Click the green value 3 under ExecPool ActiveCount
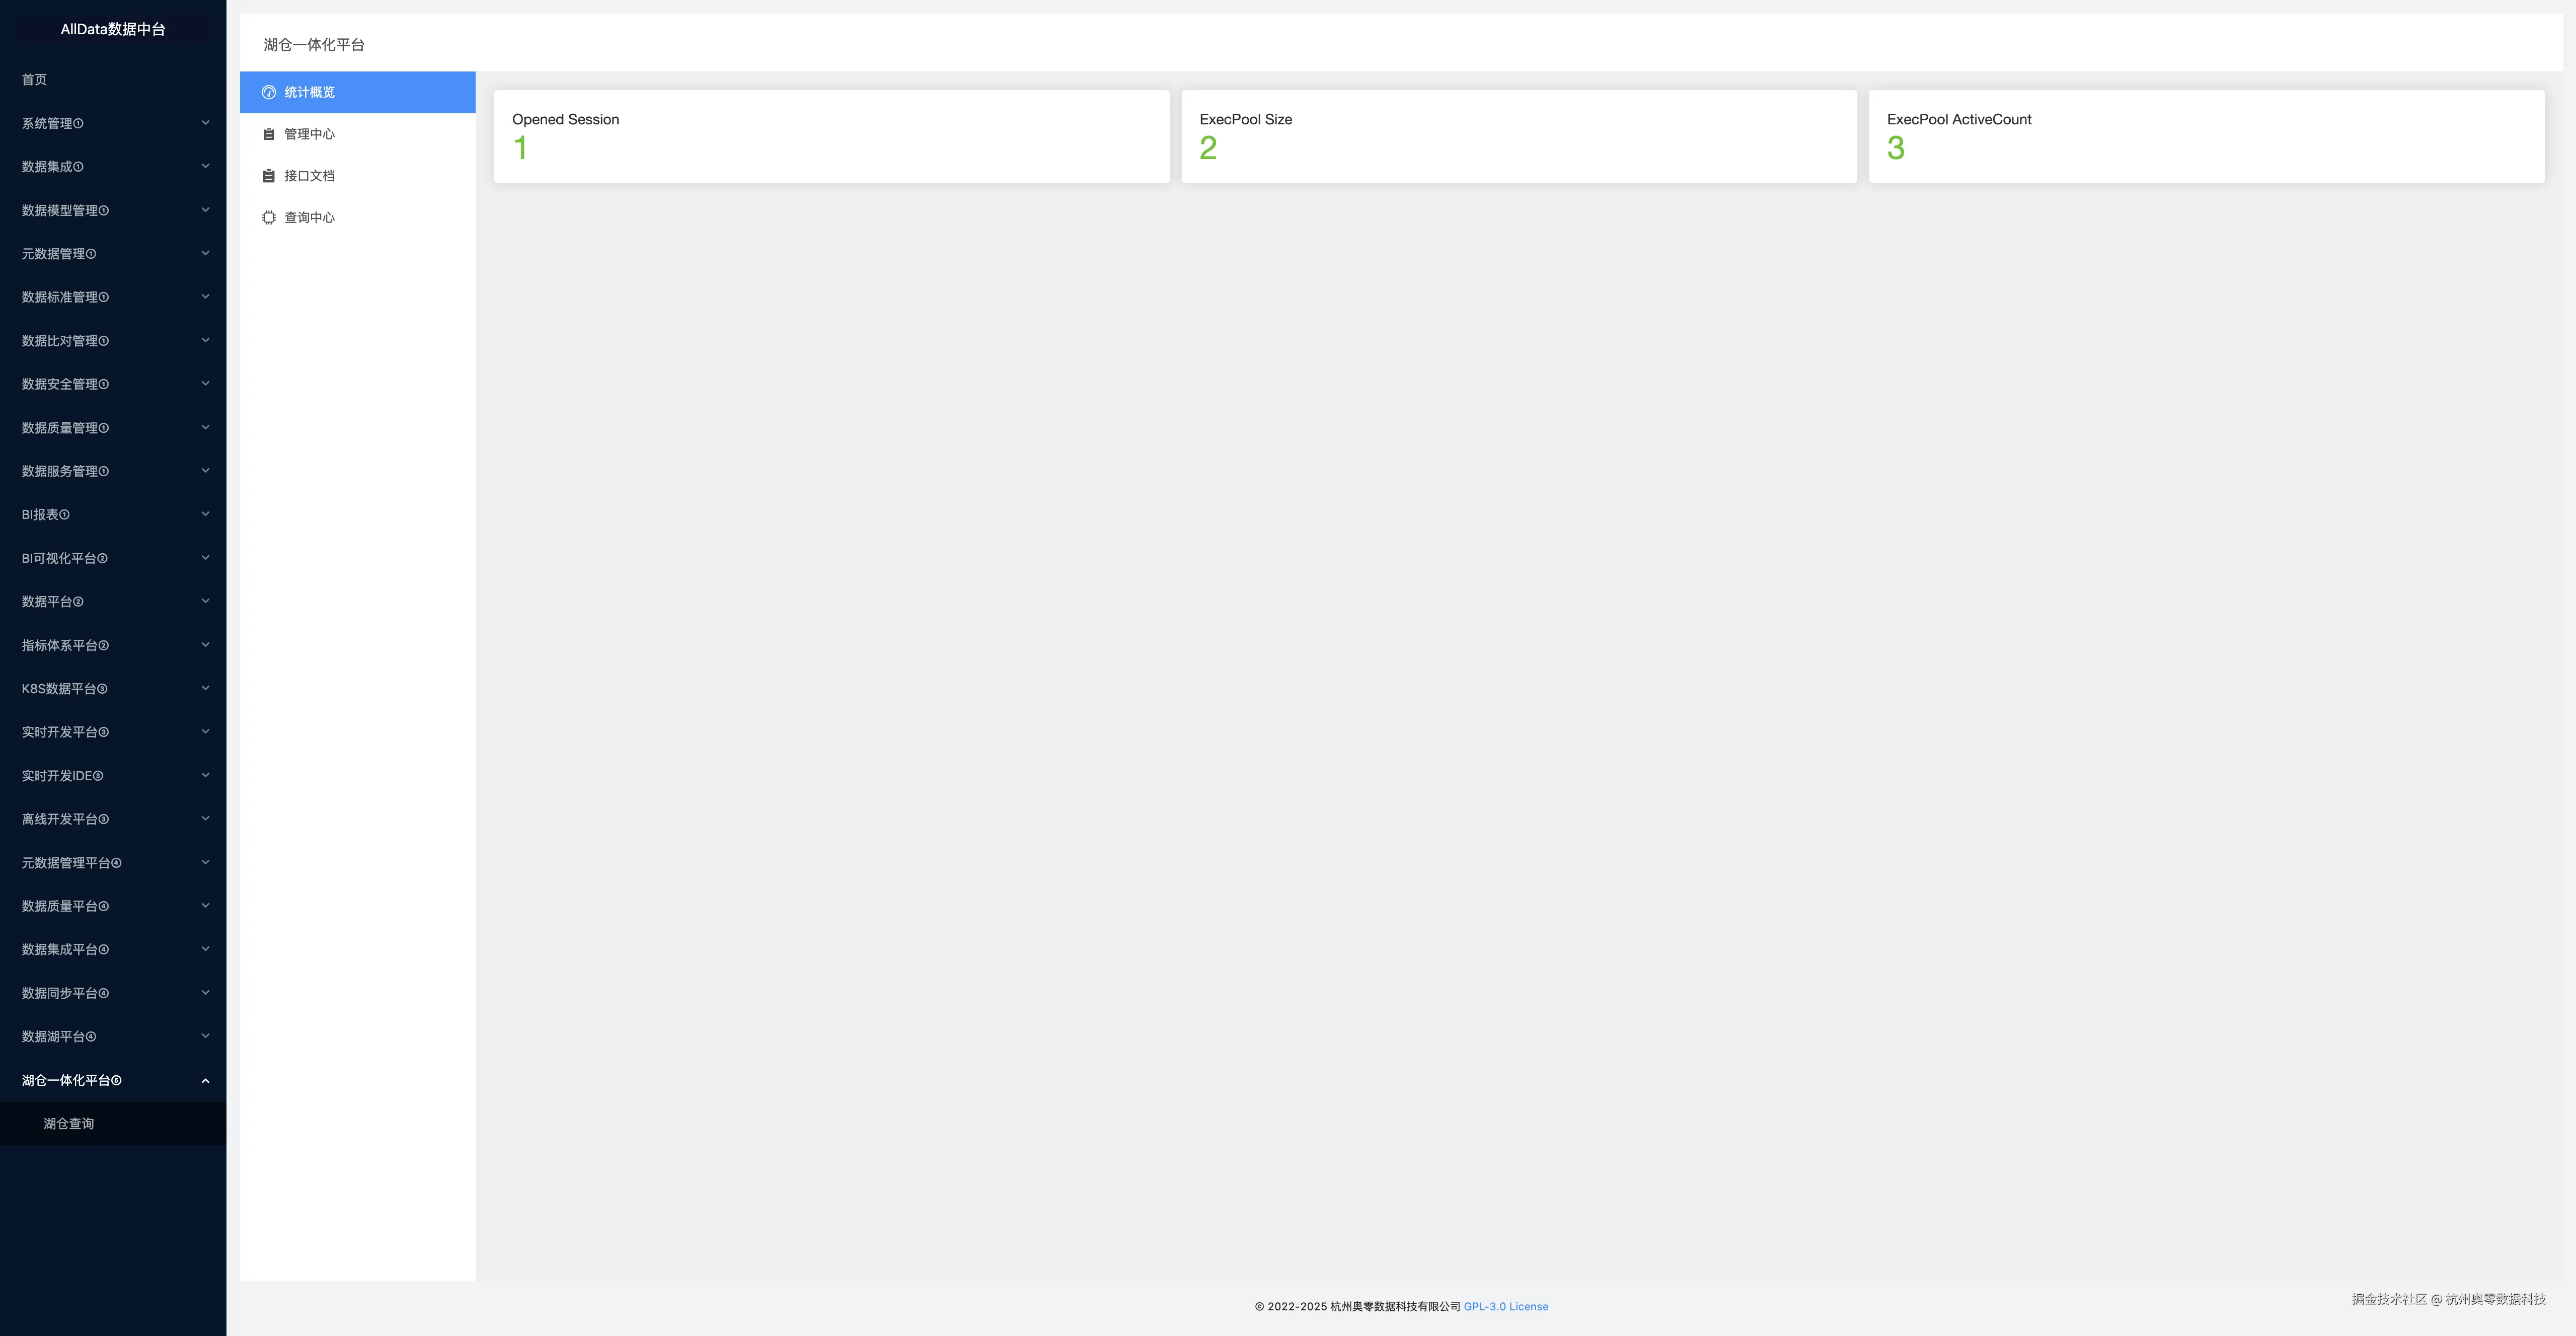Image resolution: width=2576 pixels, height=1336 pixels. pos(1896,148)
